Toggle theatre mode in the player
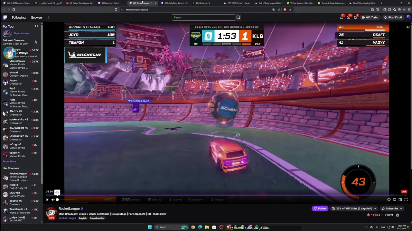 click(400, 200)
